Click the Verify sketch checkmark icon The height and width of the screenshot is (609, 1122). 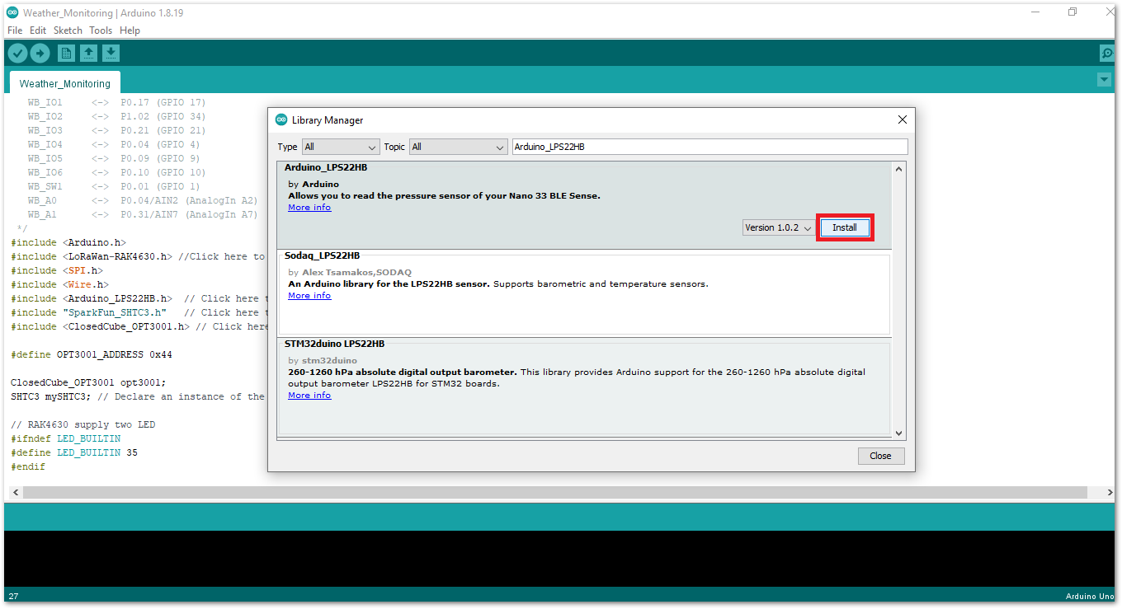click(x=17, y=54)
